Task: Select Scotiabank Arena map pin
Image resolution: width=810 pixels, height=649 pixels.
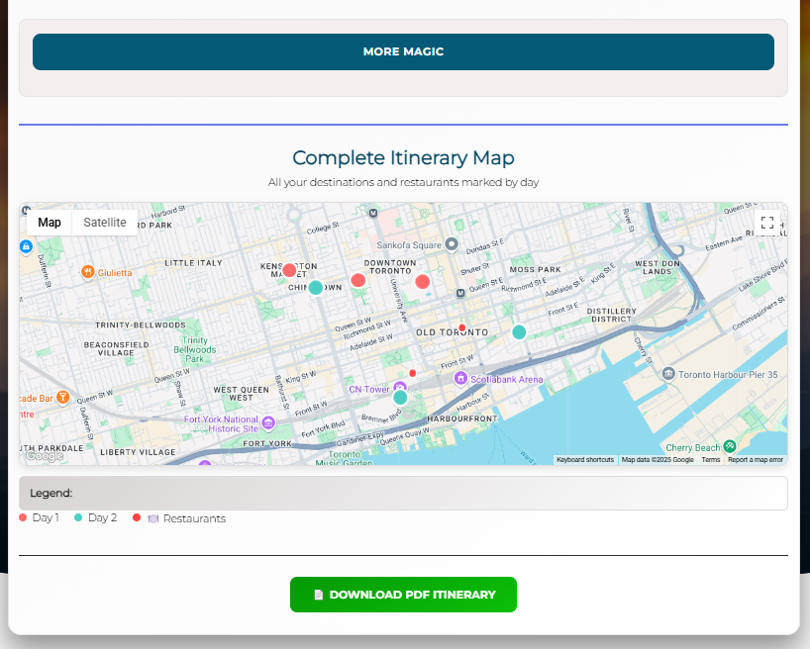Action: pyautogui.click(x=460, y=378)
